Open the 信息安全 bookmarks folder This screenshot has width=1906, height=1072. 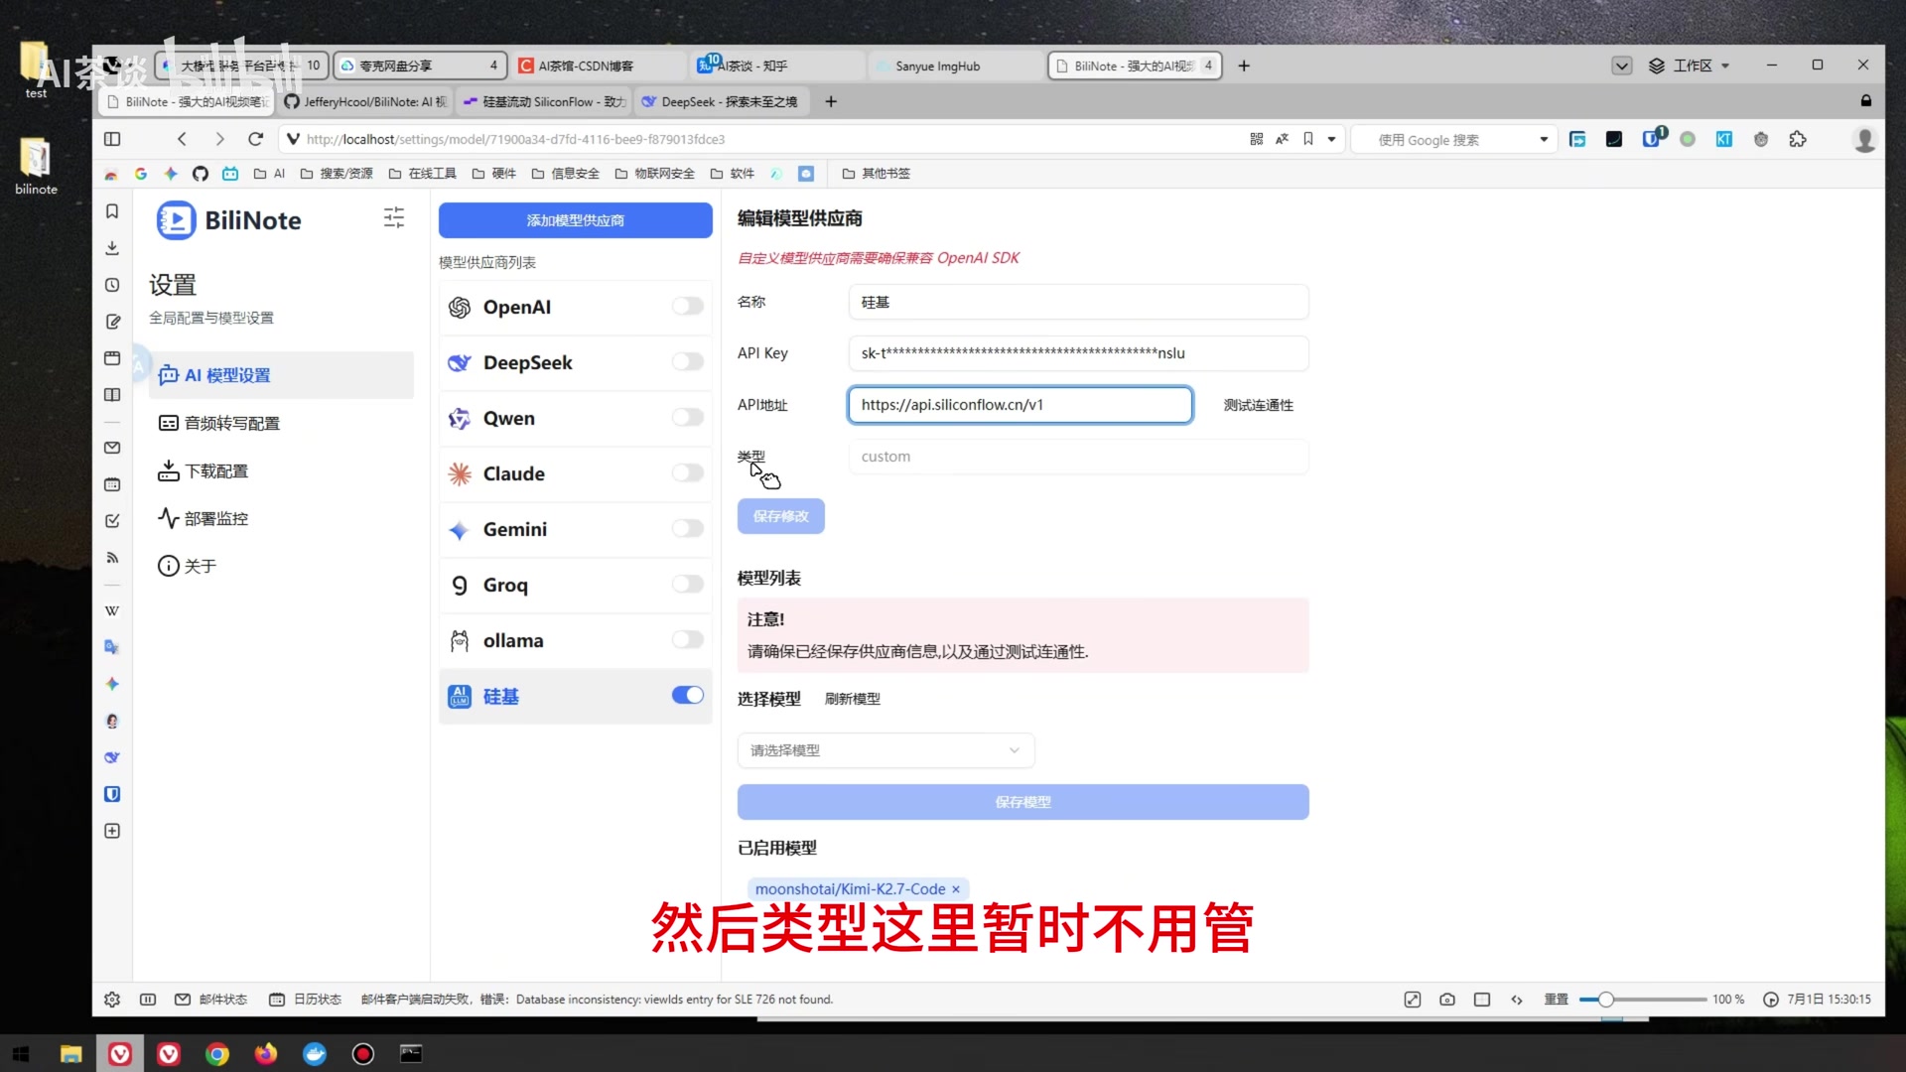point(566,174)
